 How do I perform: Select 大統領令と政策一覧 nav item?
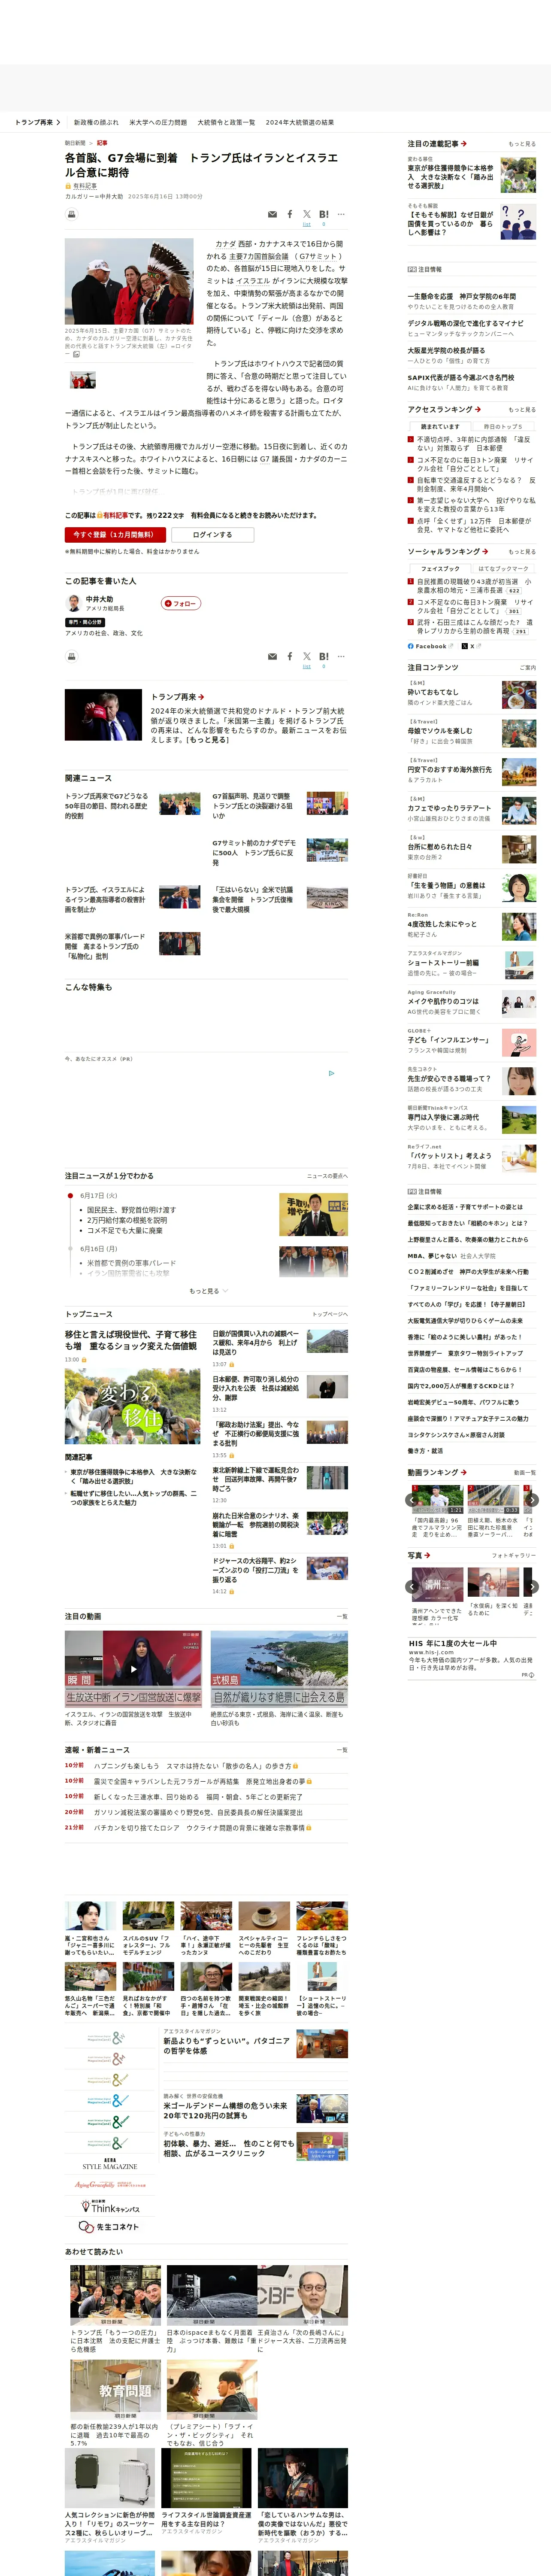pos(226,122)
